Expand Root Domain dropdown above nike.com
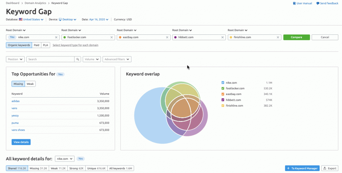The height and width of the screenshot is (173, 342). [16, 30]
